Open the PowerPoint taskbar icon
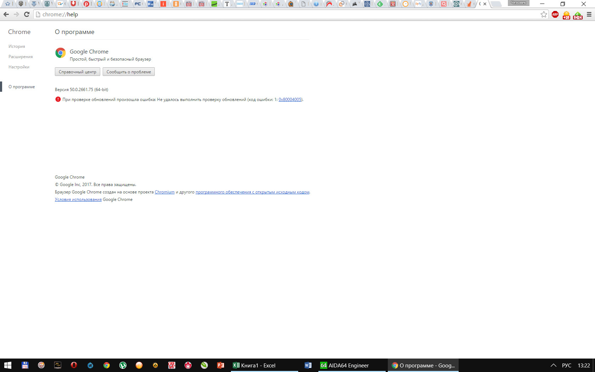The width and height of the screenshot is (595, 372). coord(220,365)
